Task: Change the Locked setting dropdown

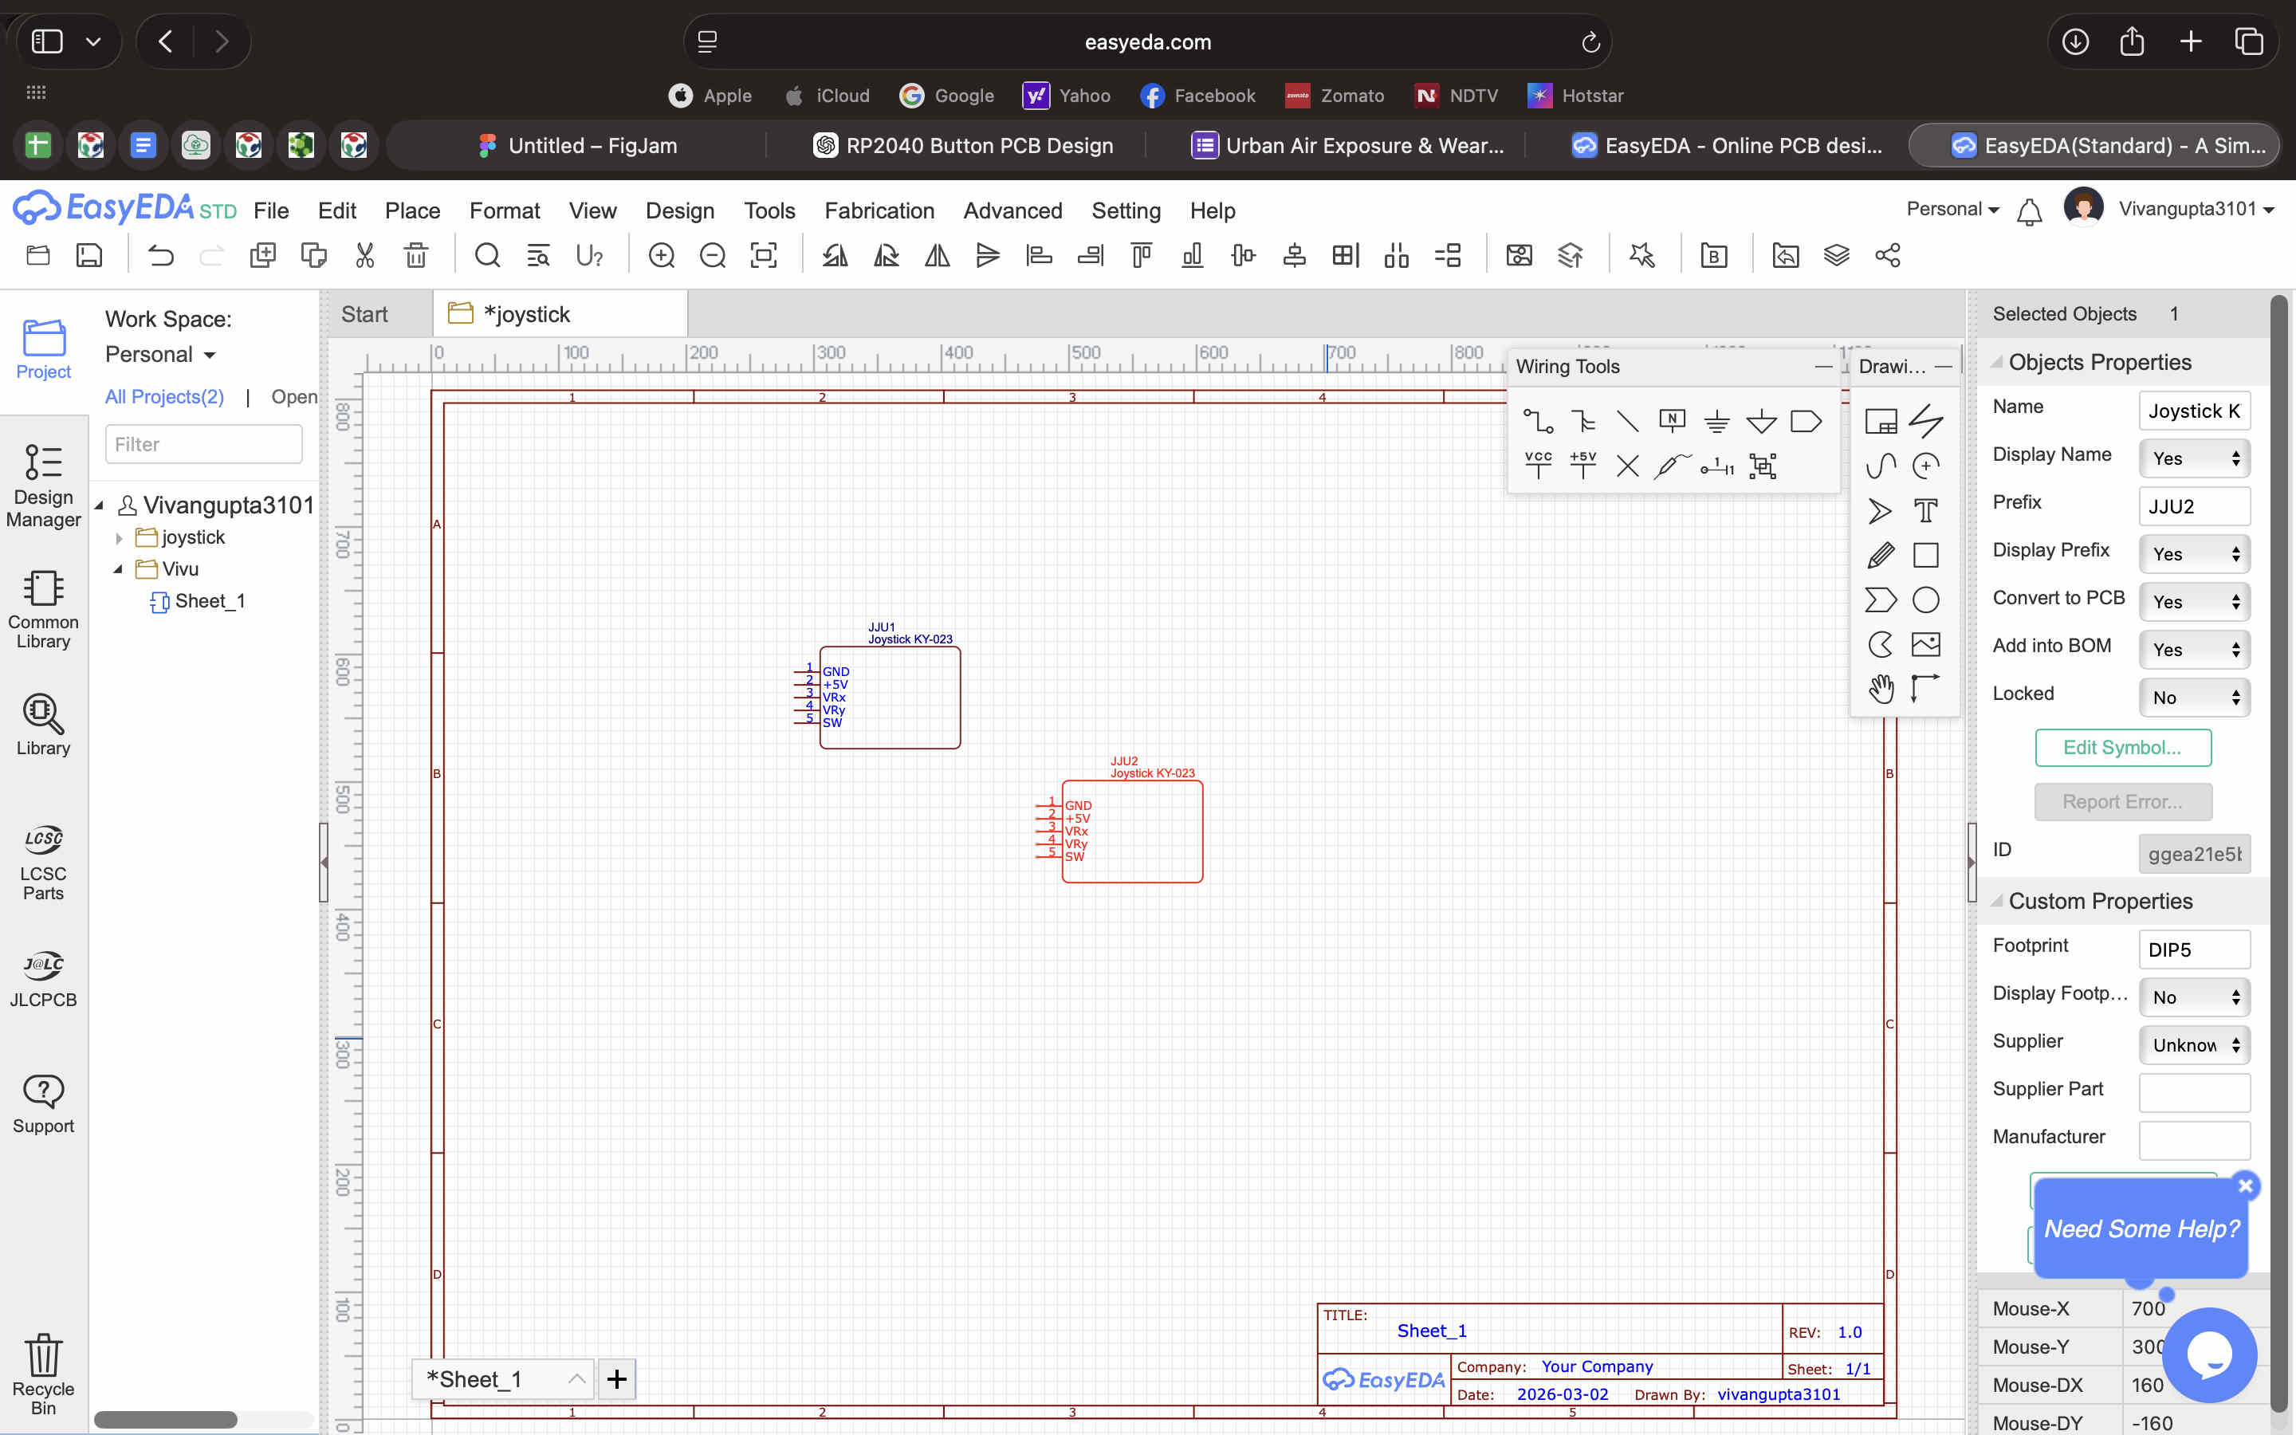Action: (2193, 698)
